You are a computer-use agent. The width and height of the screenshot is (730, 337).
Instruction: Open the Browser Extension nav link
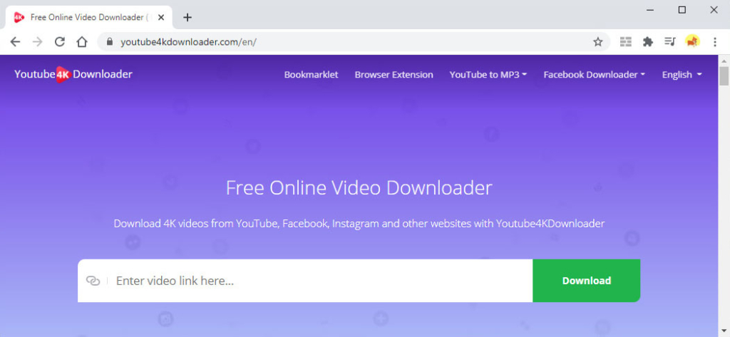tap(394, 75)
